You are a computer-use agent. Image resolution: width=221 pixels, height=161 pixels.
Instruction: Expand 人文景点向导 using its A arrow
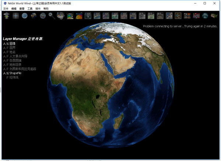(4, 56)
